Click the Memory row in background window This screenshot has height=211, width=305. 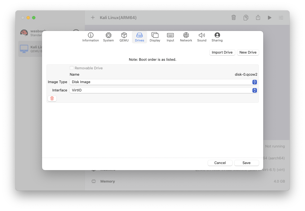188,181
